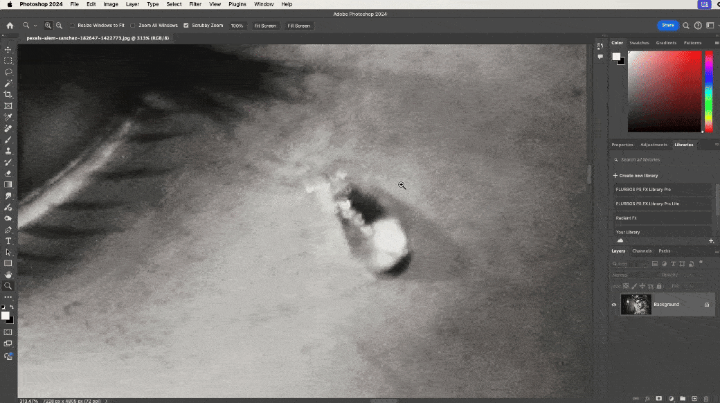Select the Move tool
Screen dimensions: 720x403
8,50
